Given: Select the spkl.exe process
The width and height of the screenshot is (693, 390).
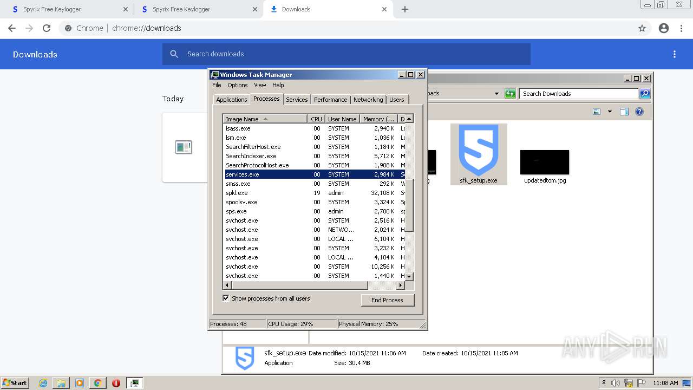Looking at the screenshot, I should 315,193.
